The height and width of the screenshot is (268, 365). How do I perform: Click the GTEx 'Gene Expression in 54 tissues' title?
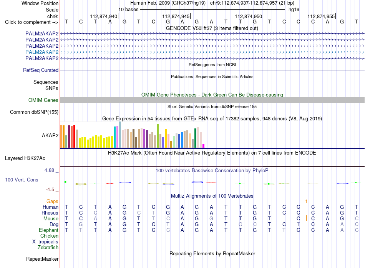pyautogui.click(x=212, y=118)
